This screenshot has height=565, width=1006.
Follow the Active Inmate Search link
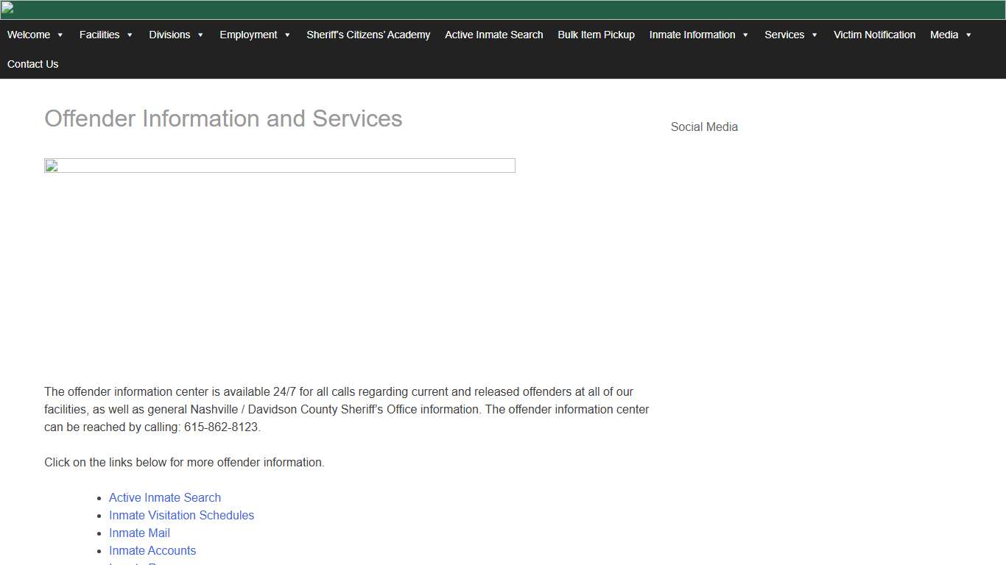pyautogui.click(x=164, y=497)
